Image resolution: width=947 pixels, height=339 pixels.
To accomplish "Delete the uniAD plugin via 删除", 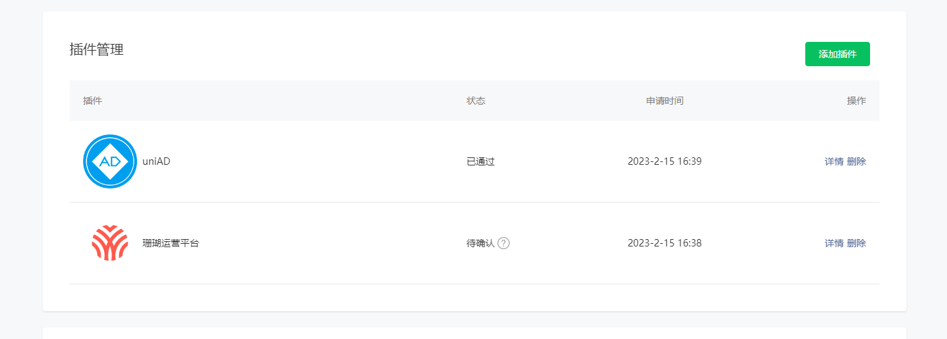I will click(857, 161).
